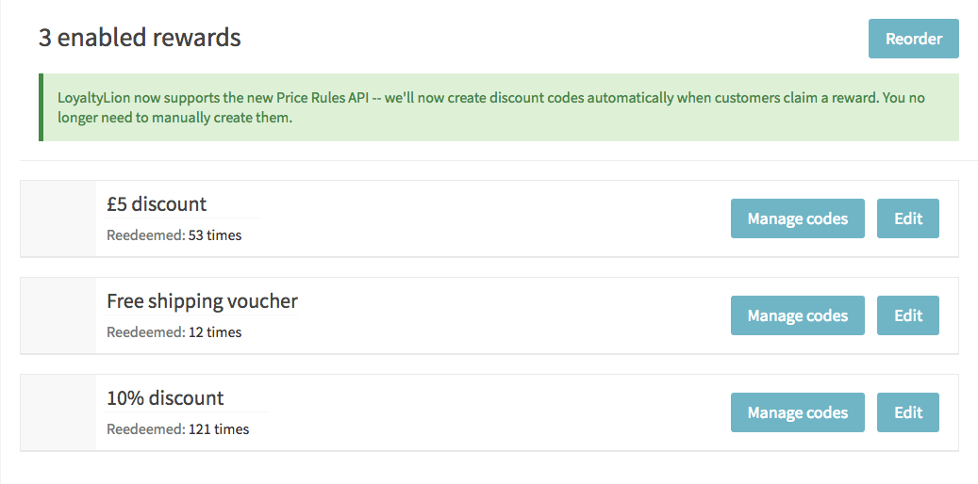
Task: Click the divider line below the notice
Action: [490, 160]
